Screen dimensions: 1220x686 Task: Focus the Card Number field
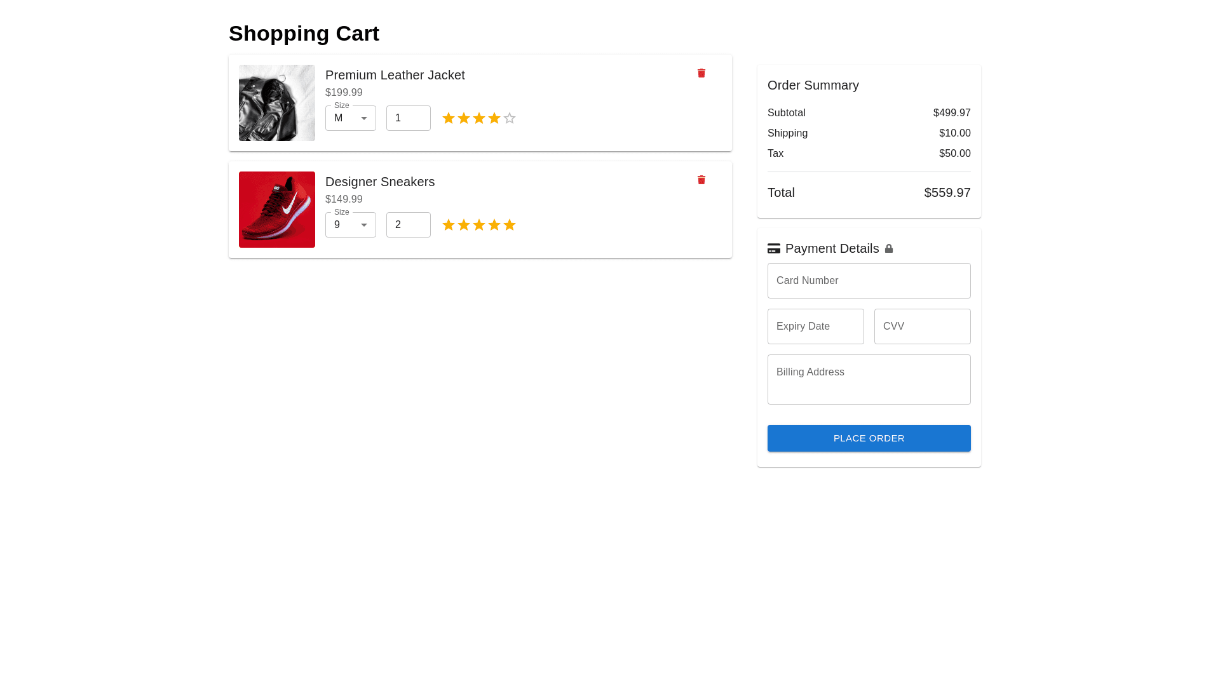[x=869, y=281]
